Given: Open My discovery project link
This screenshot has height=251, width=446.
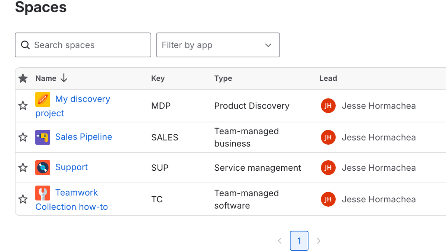Looking at the screenshot, I should [x=73, y=106].
